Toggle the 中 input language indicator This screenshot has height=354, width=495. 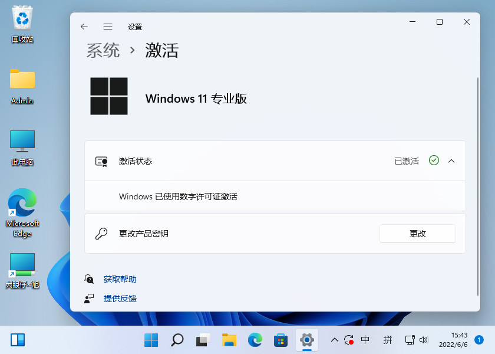[365, 340]
